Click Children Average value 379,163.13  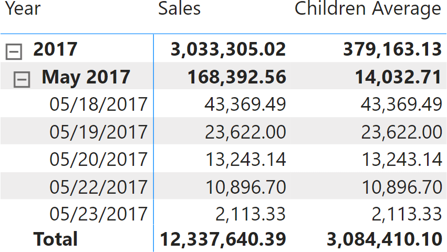point(392,49)
